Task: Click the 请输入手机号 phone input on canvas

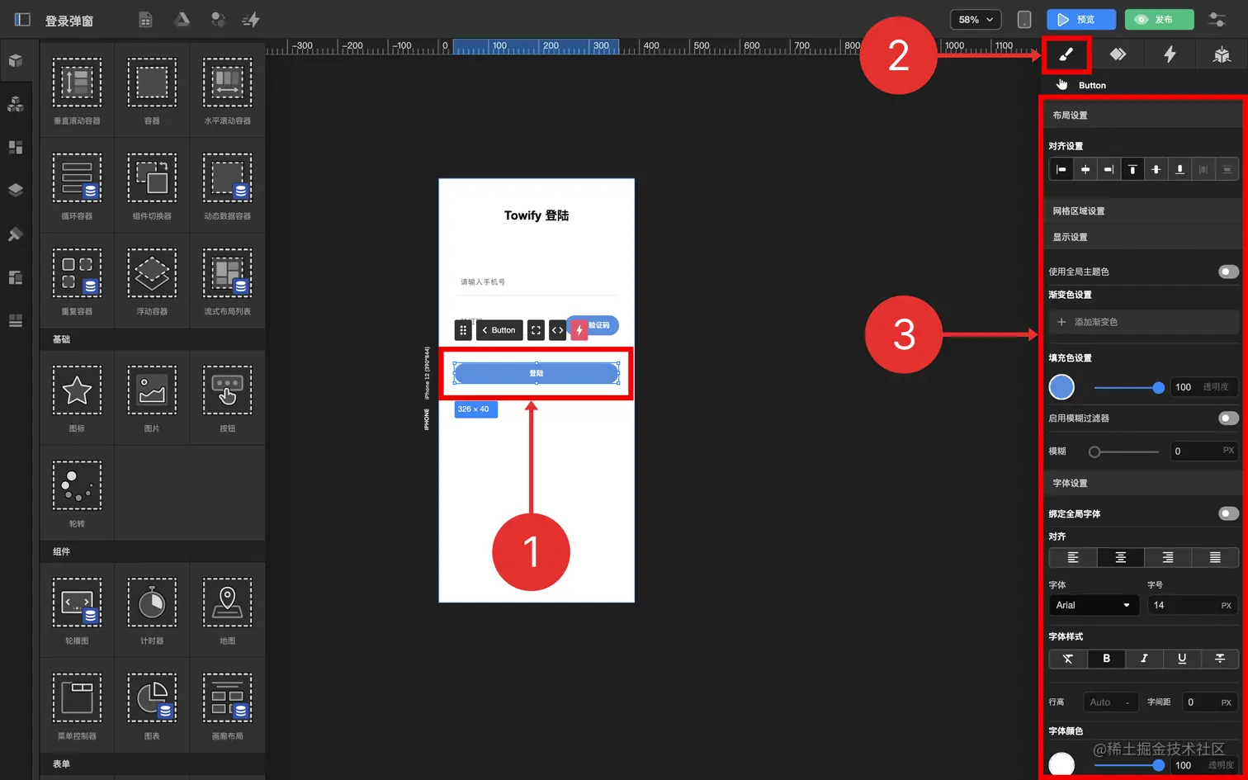Action: pos(537,282)
